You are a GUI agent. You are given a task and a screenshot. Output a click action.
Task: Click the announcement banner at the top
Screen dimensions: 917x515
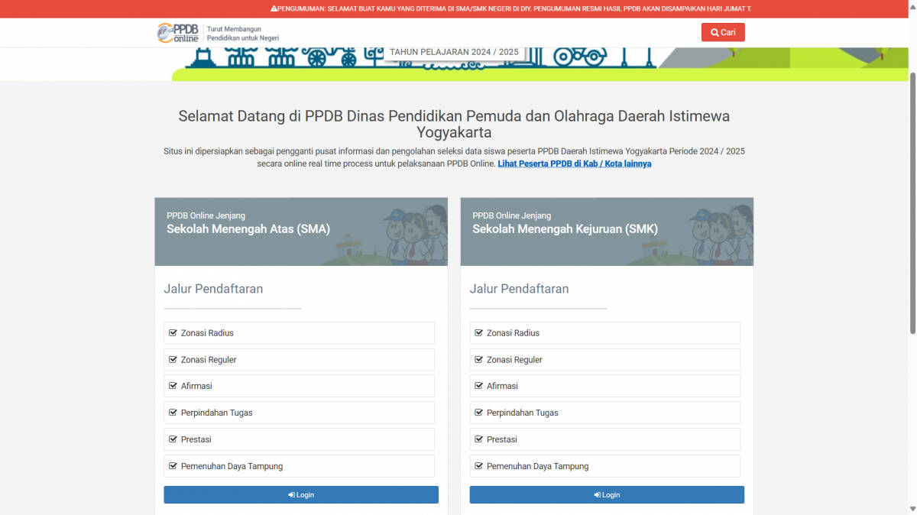tap(458, 8)
